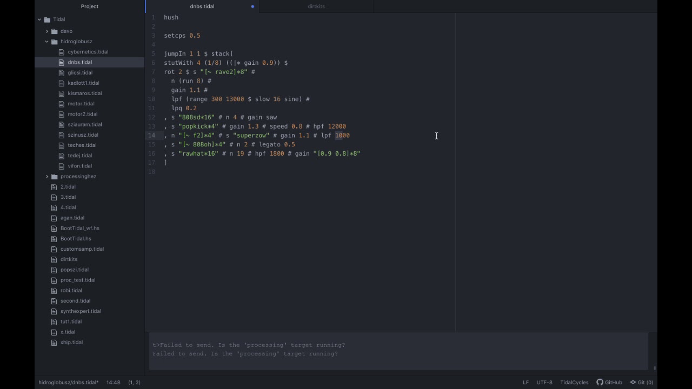The image size is (692, 389).
Task: Click line number 5 in gutter
Action: pos(154,54)
